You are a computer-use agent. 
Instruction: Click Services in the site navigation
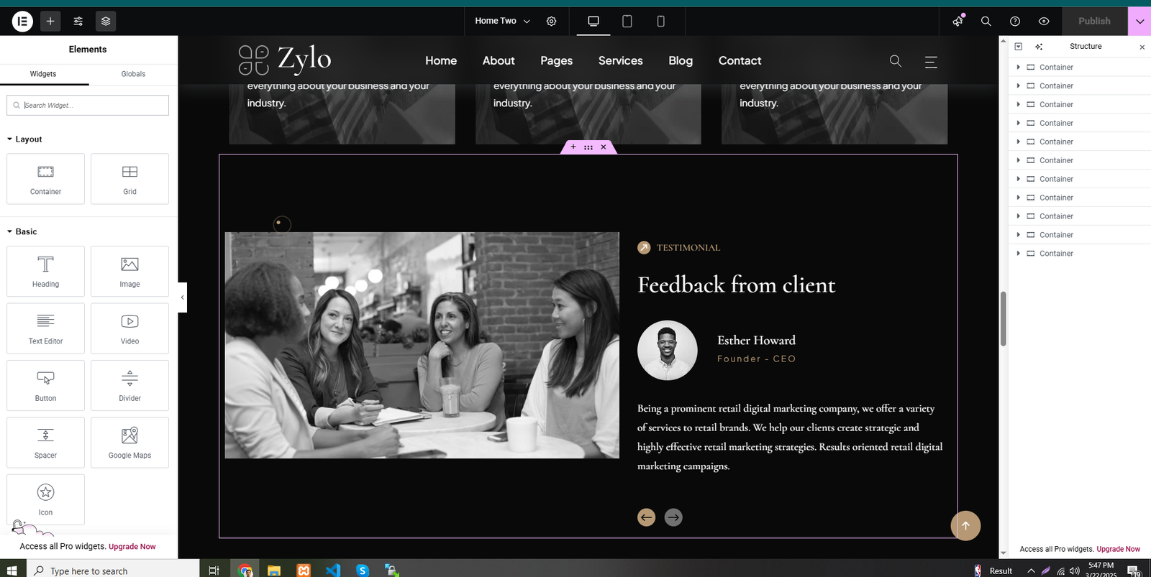pos(620,61)
